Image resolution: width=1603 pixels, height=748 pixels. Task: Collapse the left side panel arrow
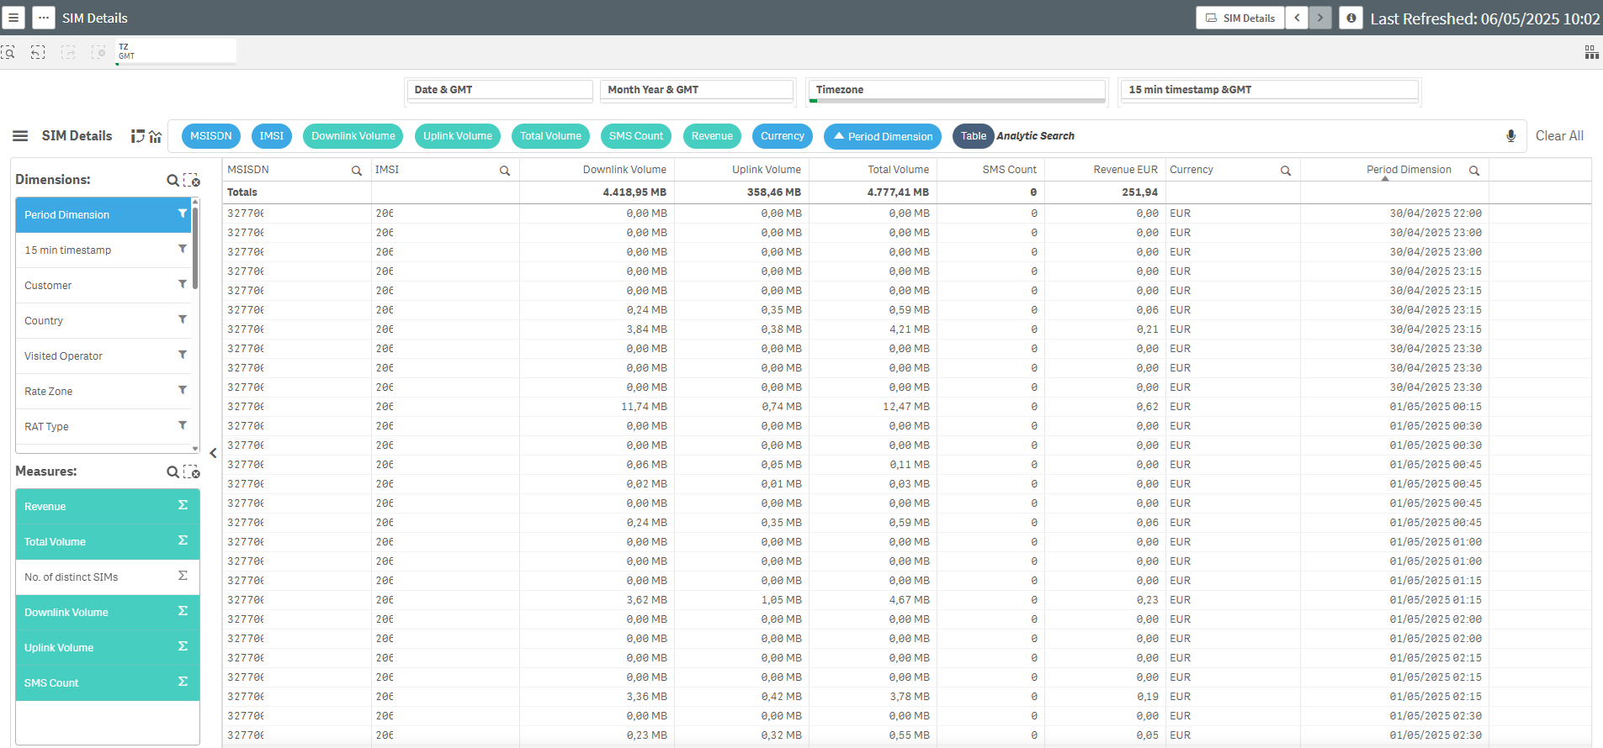213,453
